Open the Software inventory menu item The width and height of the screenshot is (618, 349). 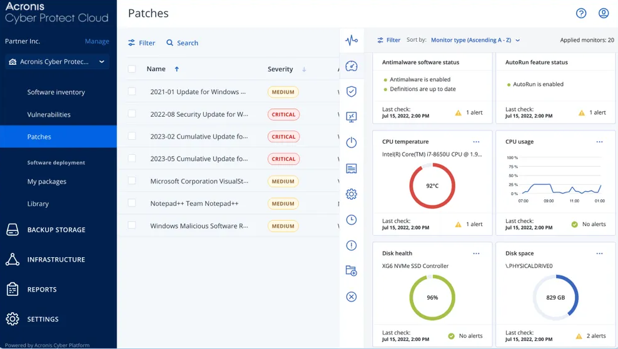[x=56, y=92]
